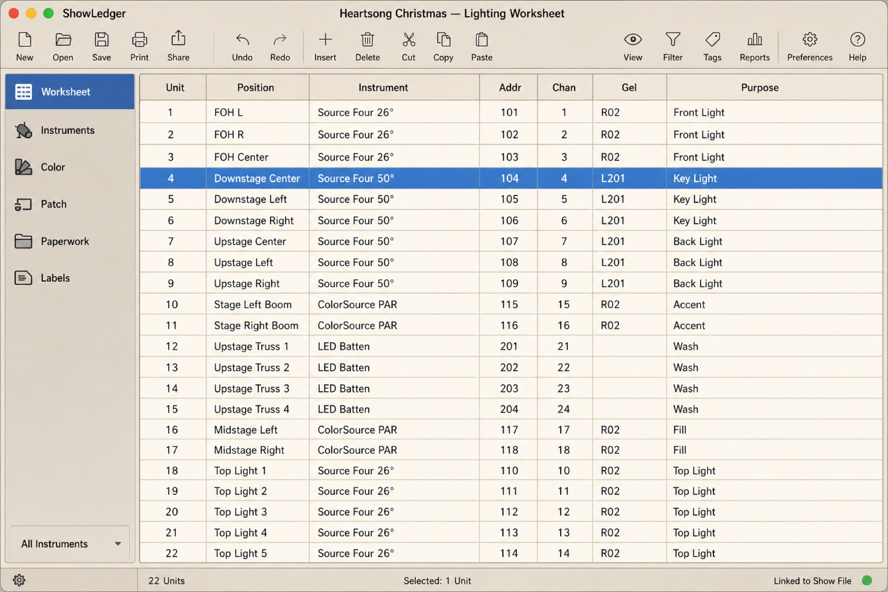
Task: Insert a new unit row
Action: pos(325,46)
